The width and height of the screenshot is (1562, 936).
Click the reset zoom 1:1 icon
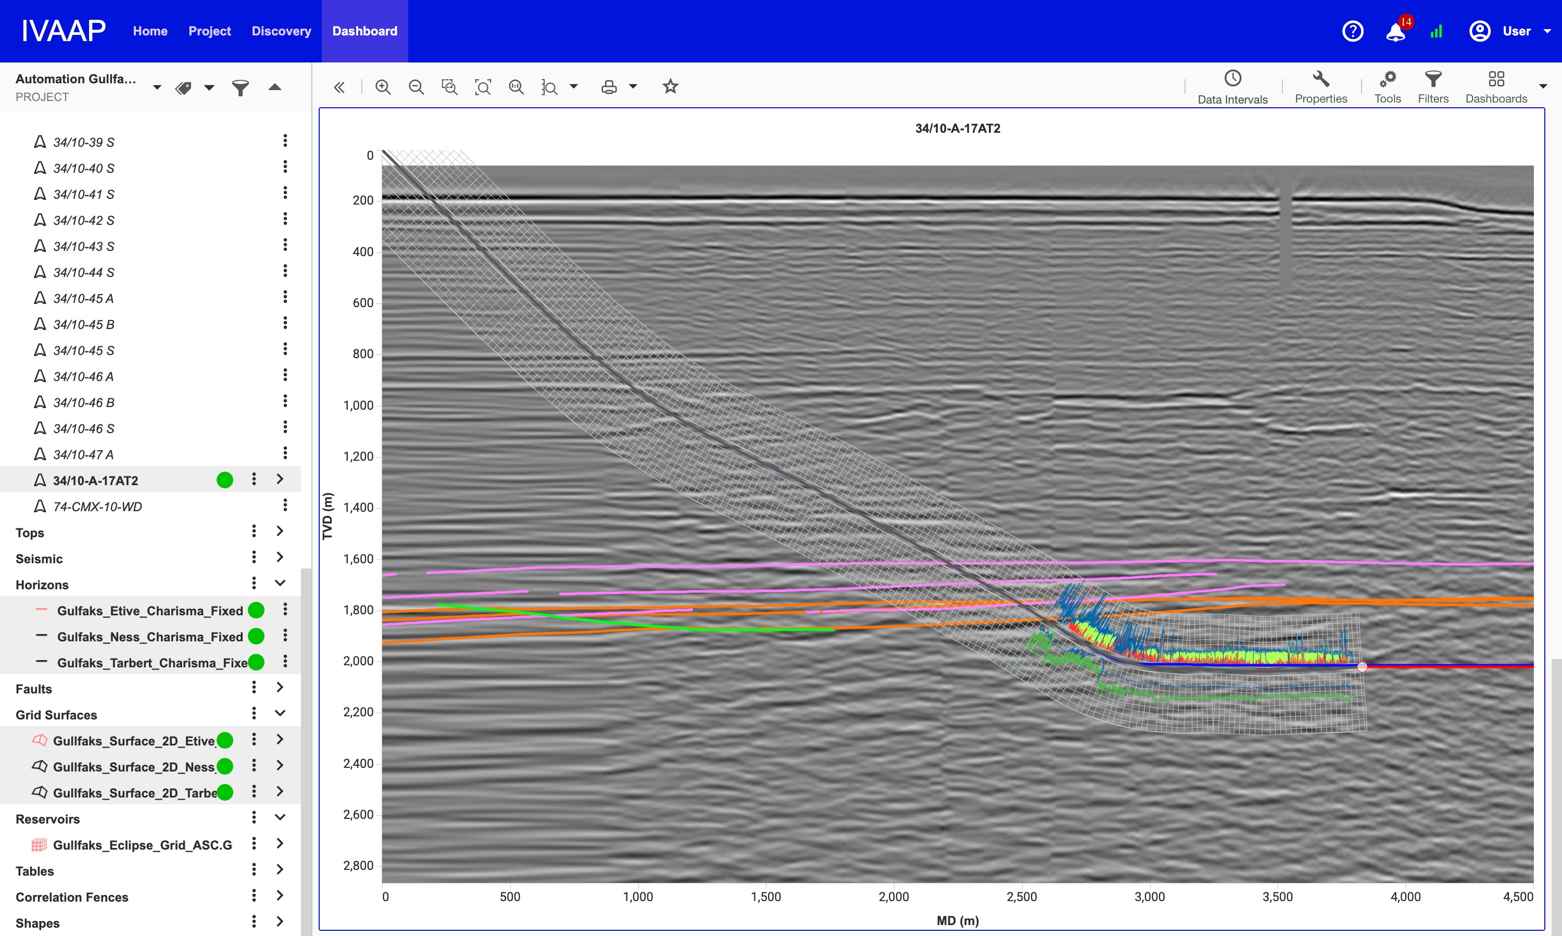tap(516, 87)
